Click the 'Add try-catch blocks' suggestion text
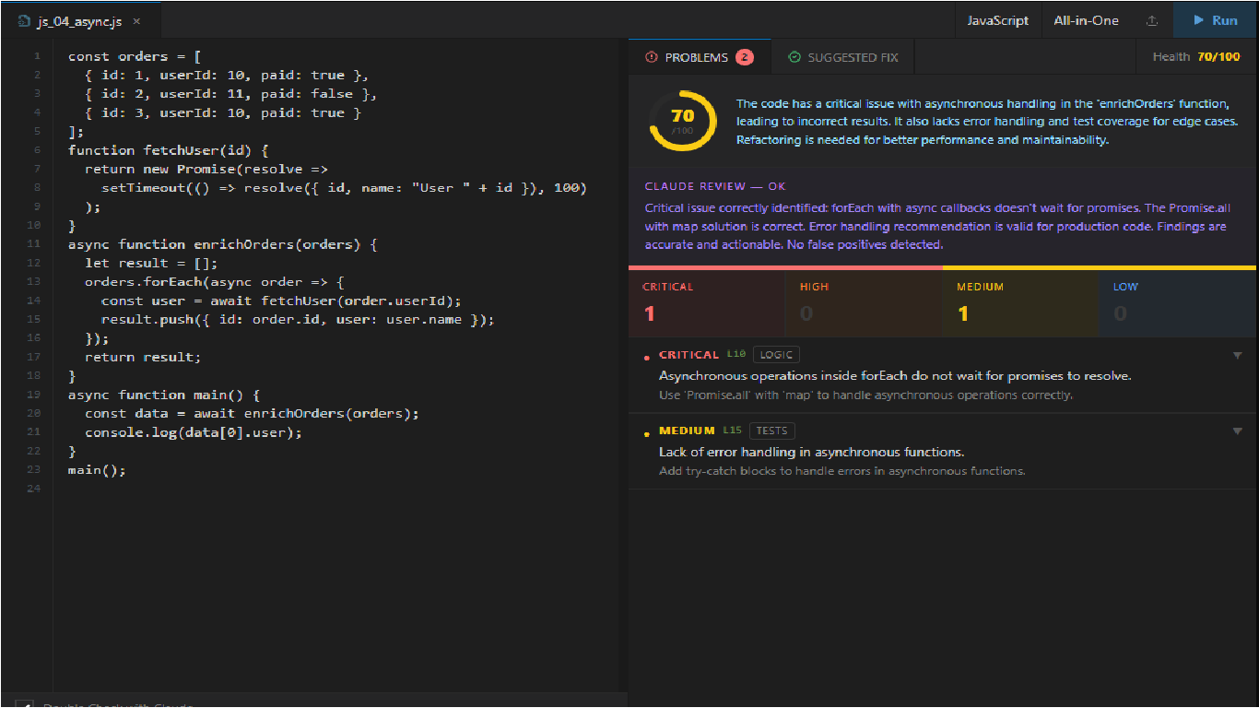The width and height of the screenshot is (1259, 708). [x=841, y=471]
